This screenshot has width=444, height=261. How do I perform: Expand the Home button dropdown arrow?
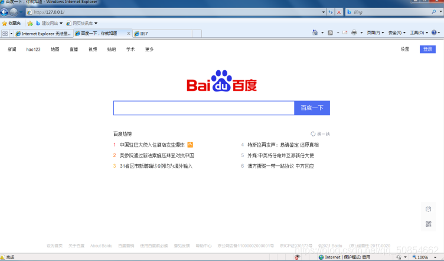coord(322,33)
